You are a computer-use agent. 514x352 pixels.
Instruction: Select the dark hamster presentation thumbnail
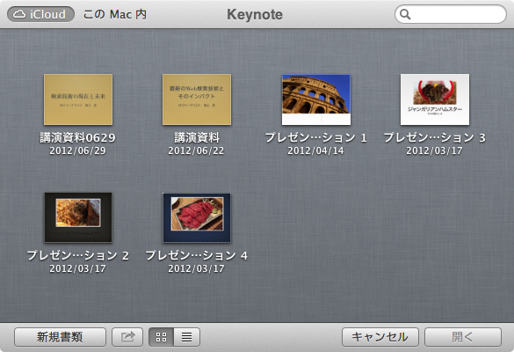pos(78,217)
